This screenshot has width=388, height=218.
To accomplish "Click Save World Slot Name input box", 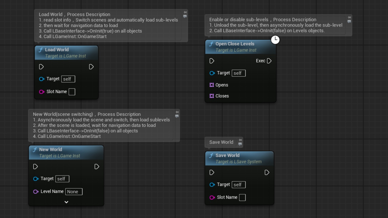I will (242, 197).
